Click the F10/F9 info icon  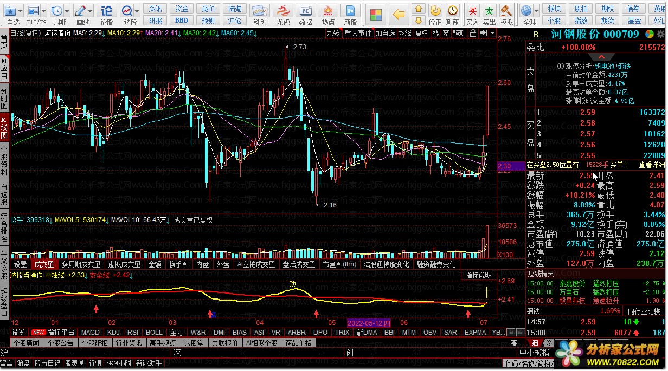pyautogui.click(x=34, y=10)
